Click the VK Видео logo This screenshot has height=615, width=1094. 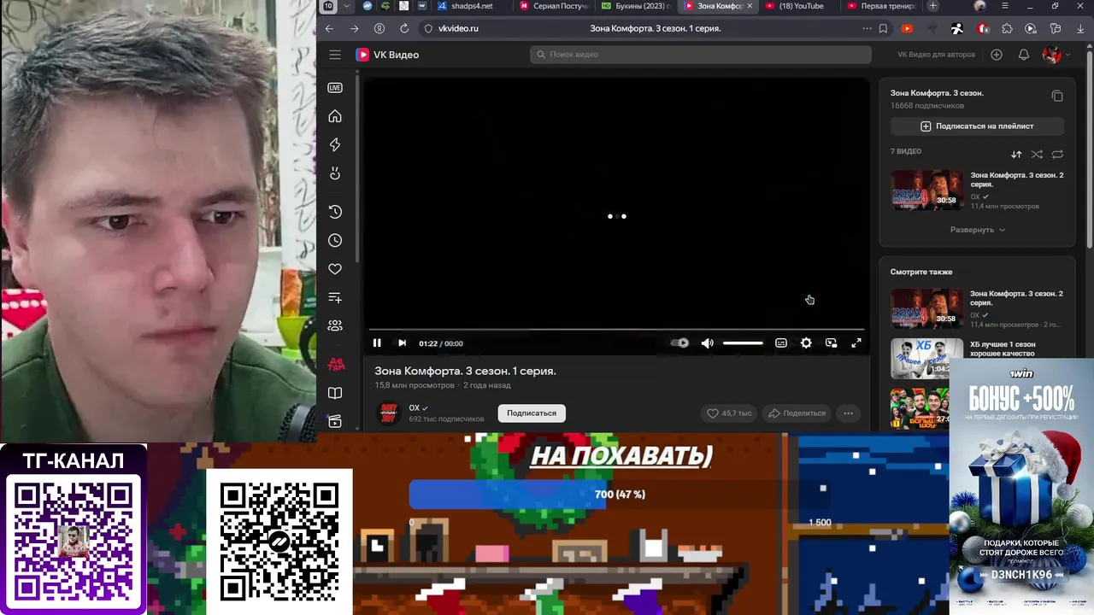tap(387, 55)
